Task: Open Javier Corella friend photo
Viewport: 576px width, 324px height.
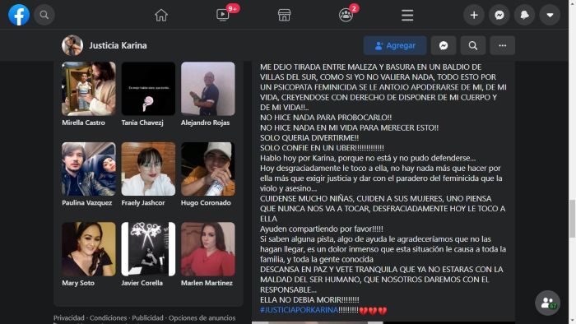Action: [x=148, y=249]
